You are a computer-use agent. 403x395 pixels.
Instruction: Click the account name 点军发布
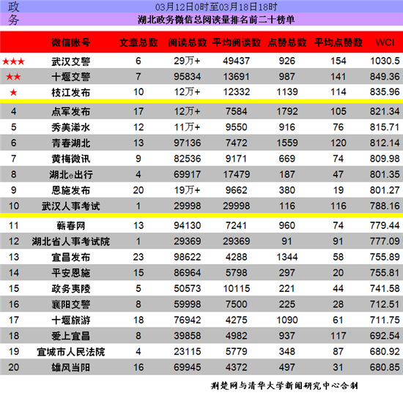70,112
